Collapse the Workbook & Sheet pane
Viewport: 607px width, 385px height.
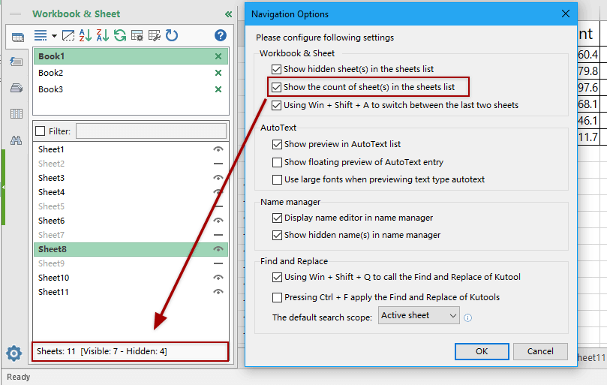click(x=228, y=14)
